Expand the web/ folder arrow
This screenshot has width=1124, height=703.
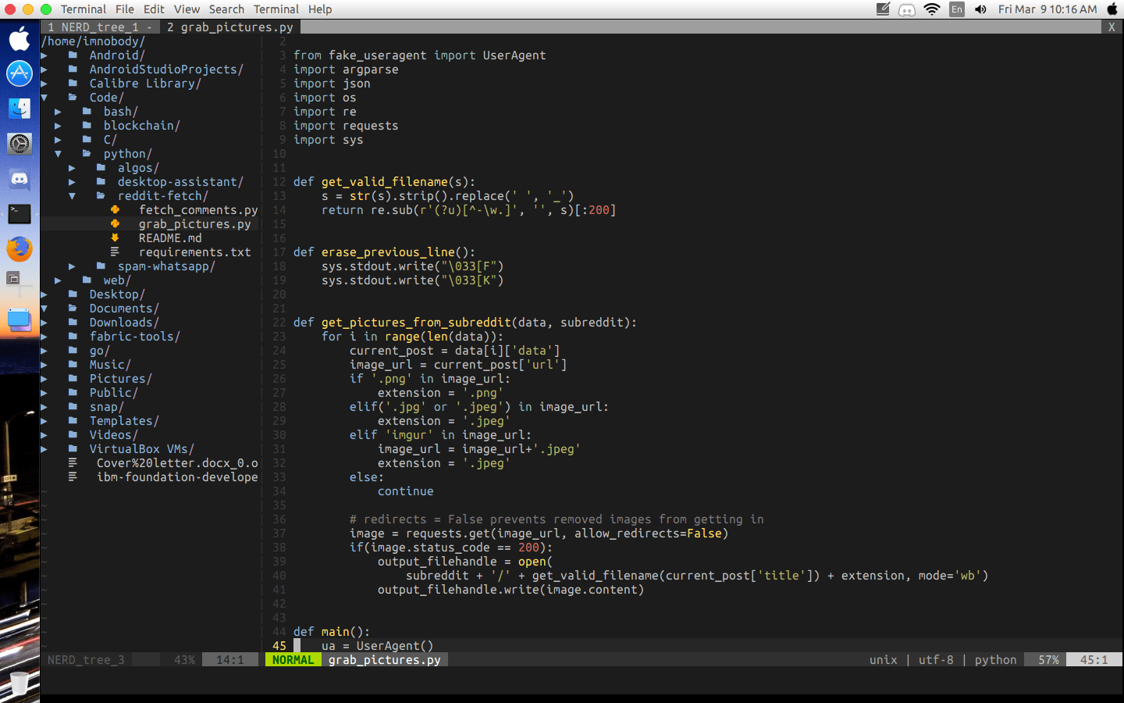point(59,280)
